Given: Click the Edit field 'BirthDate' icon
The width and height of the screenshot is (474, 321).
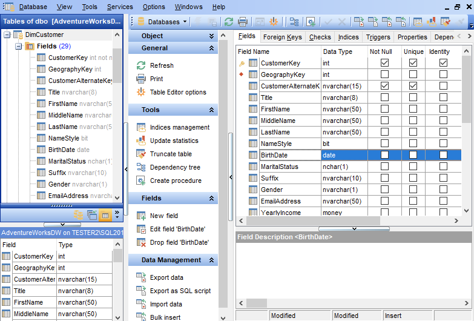Looking at the screenshot, I should (x=141, y=229).
